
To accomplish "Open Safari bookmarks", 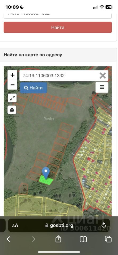I will [x=83, y=239].
